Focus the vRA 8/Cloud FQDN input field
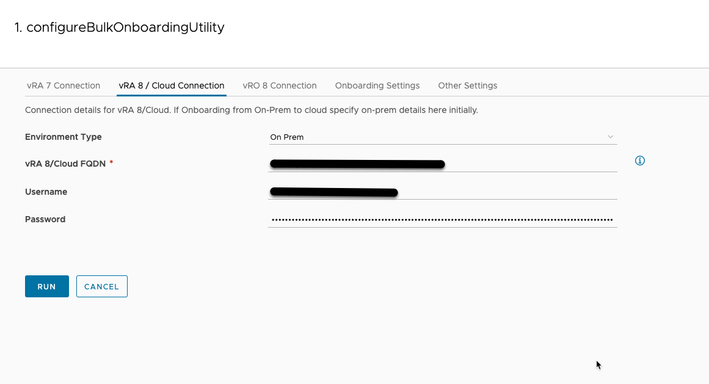This screenshot has width=709, height=384. click(442, 164)
